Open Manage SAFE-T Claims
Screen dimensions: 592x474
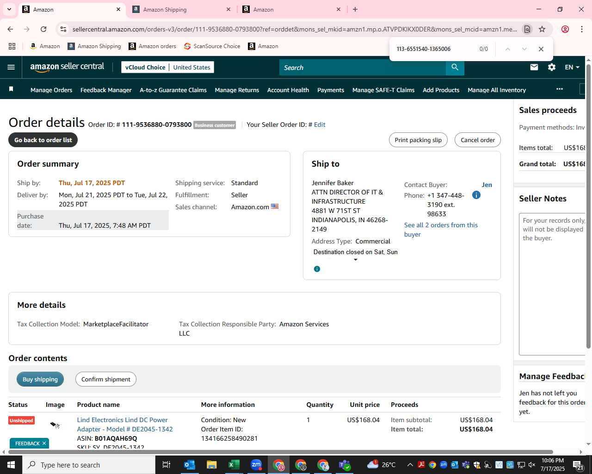[383, 90]
